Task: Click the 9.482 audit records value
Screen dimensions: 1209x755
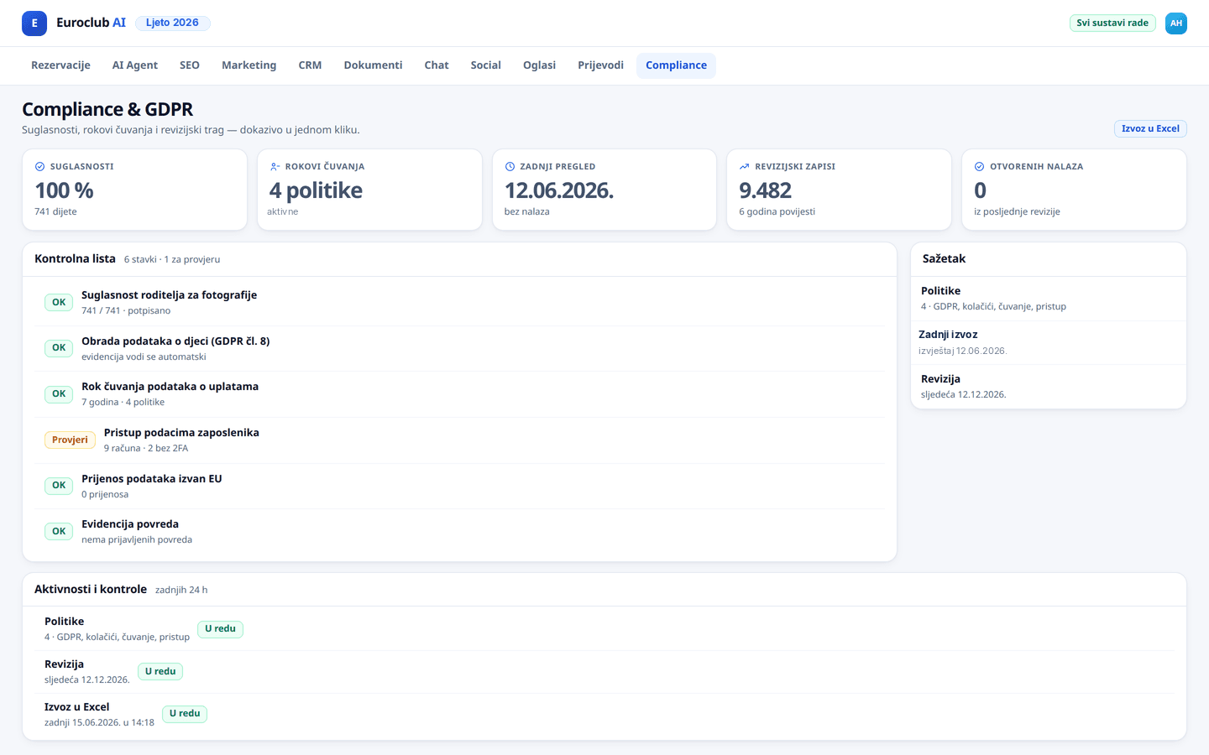Action: [x=765, y=191]
